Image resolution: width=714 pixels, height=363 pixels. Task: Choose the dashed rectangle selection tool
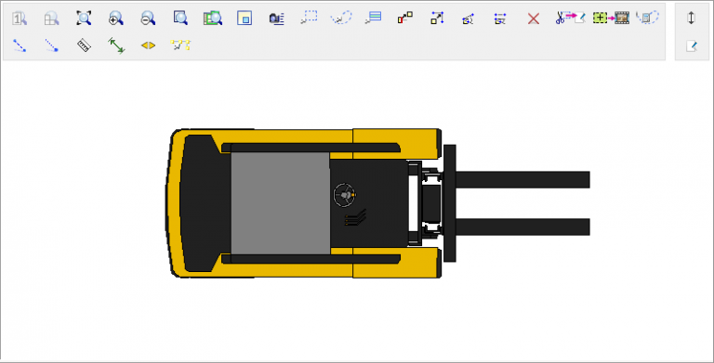coord(310,18)
